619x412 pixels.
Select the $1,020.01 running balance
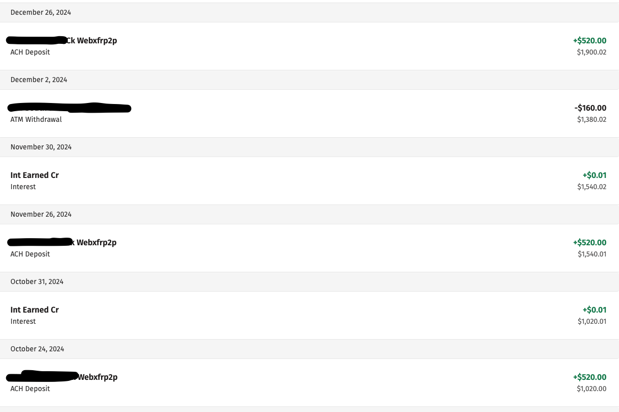(x=591, y=321)
